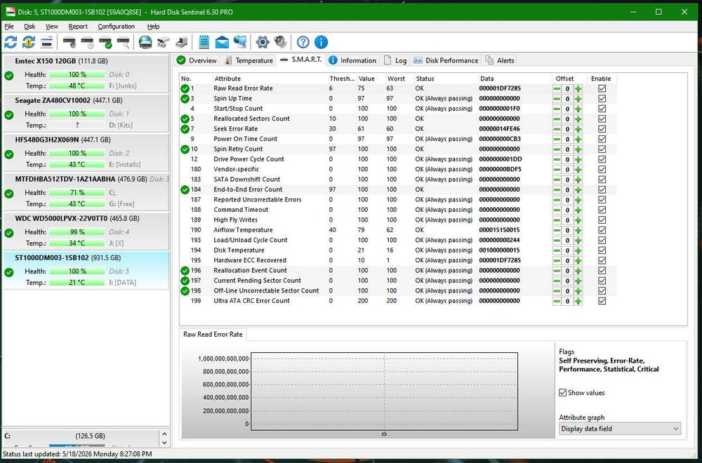Click the 48 °C temperature bar of Emtec X150
This screenshot has height=463, width=702.
click(77, 86)
